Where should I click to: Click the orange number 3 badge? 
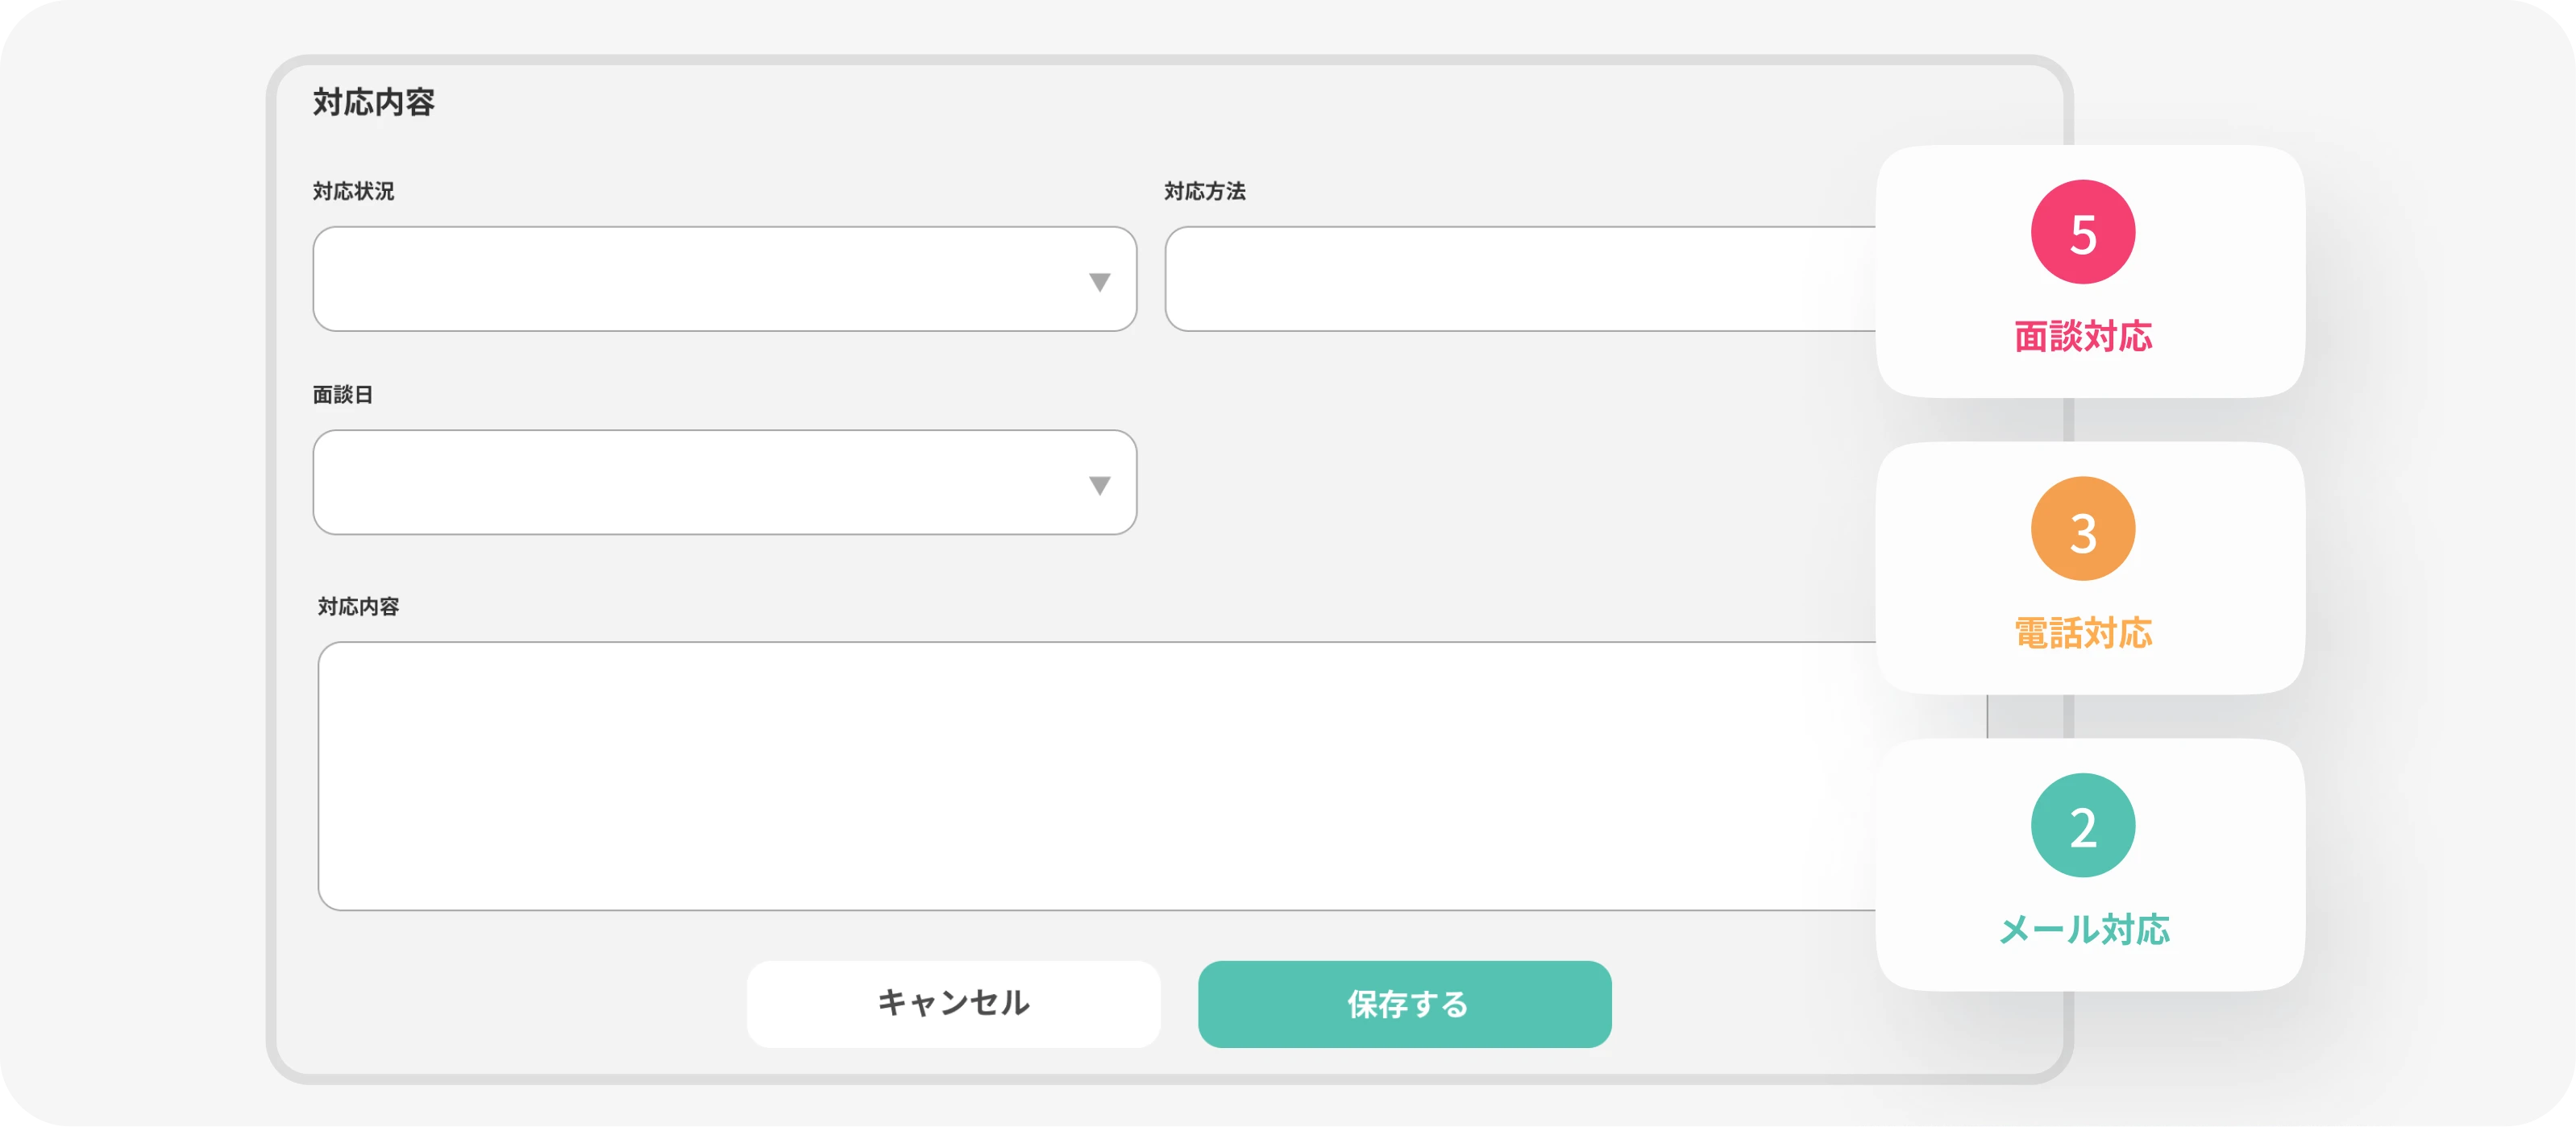2083,529
